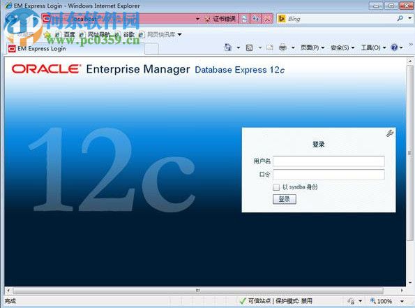Viewport: 415px width, 308px height.
Task: Expand the Help dropdown arrow
Action: (x=401, y=47)
